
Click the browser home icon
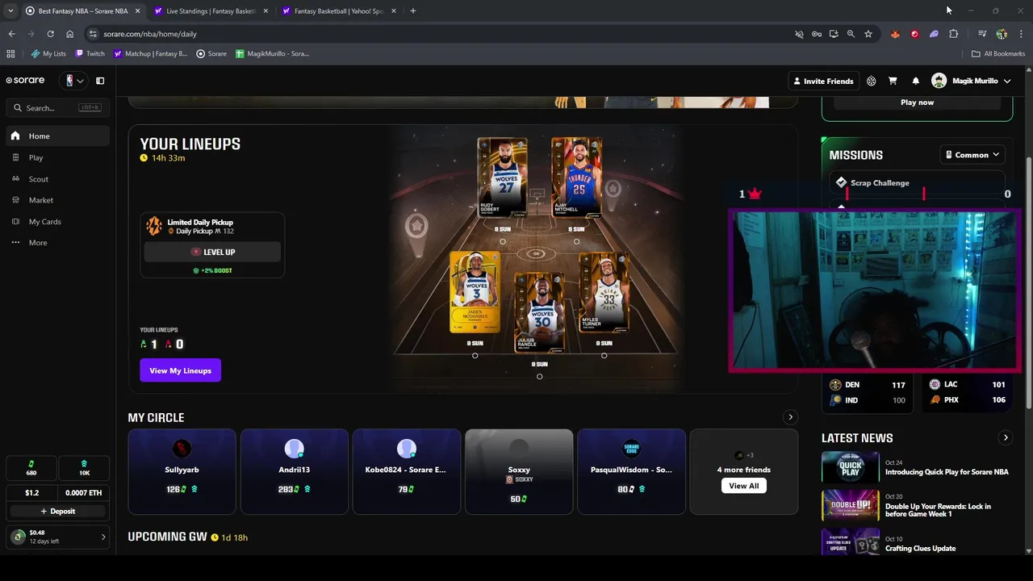(x=69, y=34)
